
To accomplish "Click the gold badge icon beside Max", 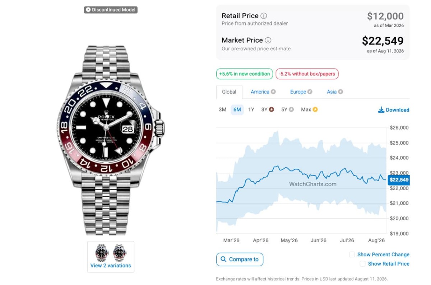I will click(x=315, y=109).
